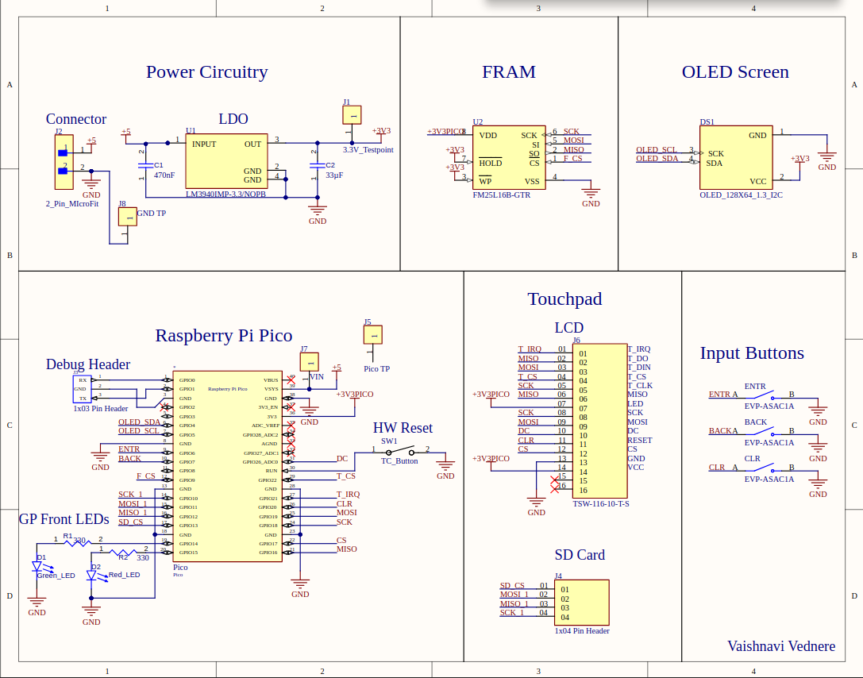Click the LM3940IMP-3.3/NOPB part number text

225,195
